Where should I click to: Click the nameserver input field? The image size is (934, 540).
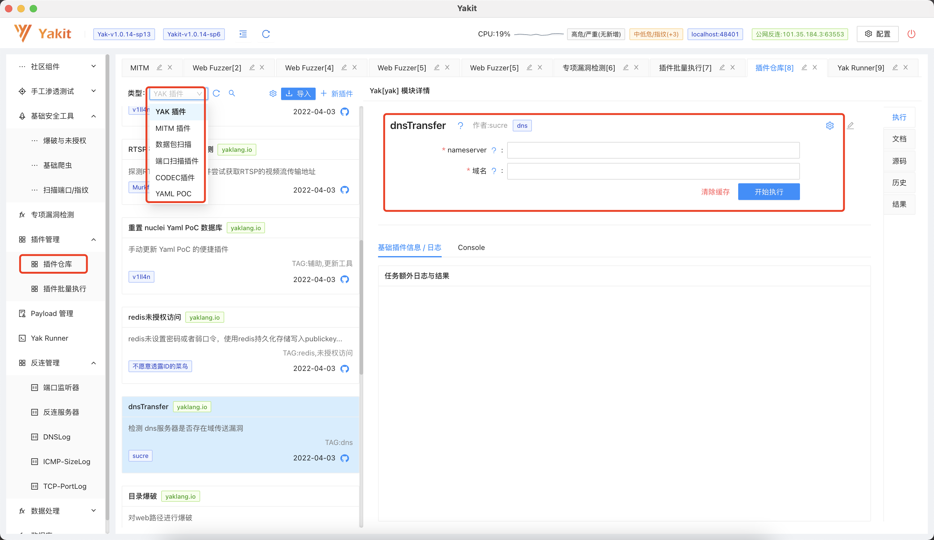(653, 150)
